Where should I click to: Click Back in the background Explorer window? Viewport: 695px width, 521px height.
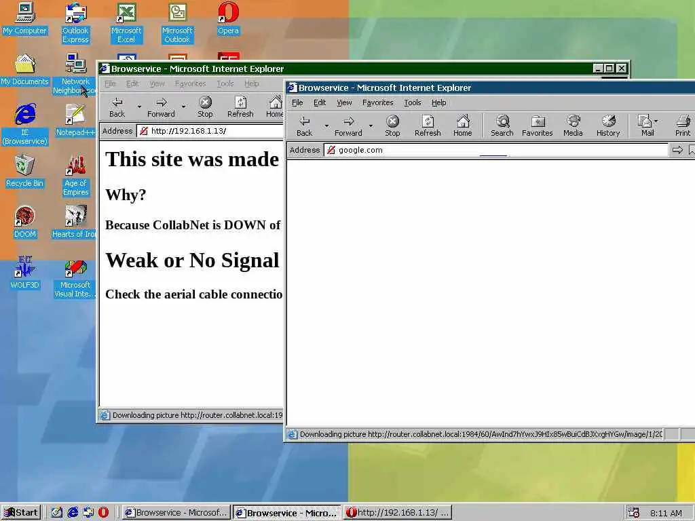(x=117, y=107)
